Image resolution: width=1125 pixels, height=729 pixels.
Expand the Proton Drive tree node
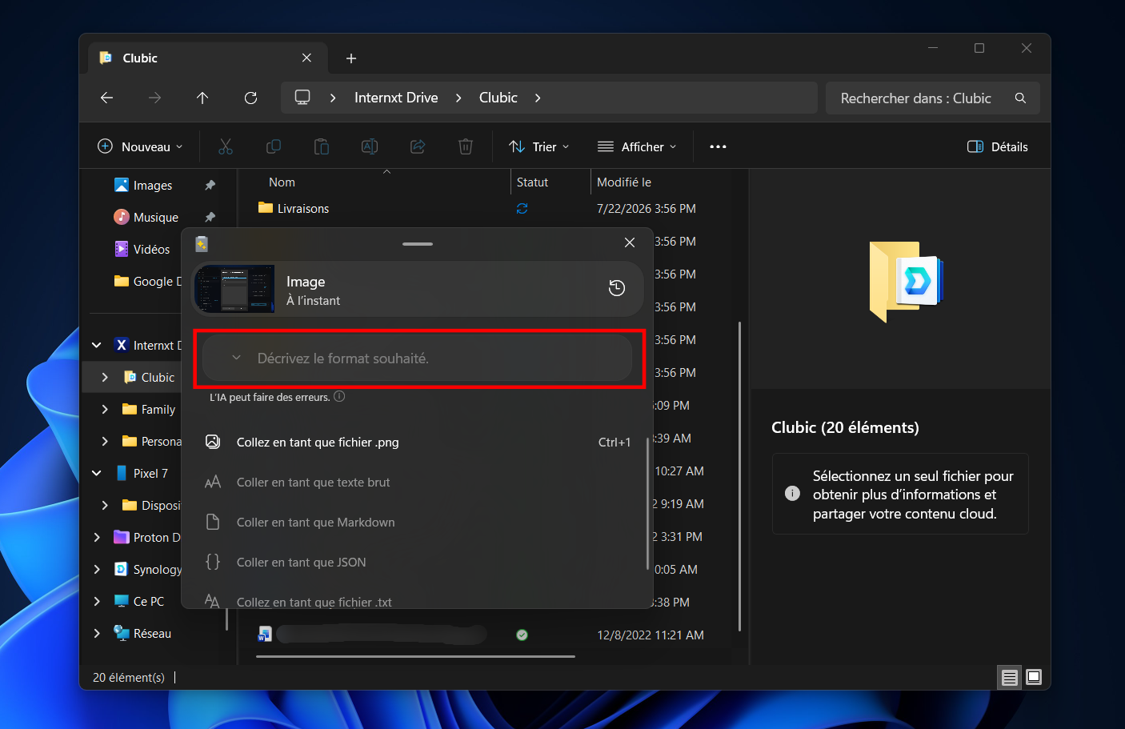tap(97, 537)
